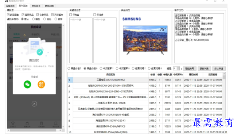Click the 登陆账号 button
The width and height of the screenshot is (237, 134).
coord(190,68)
